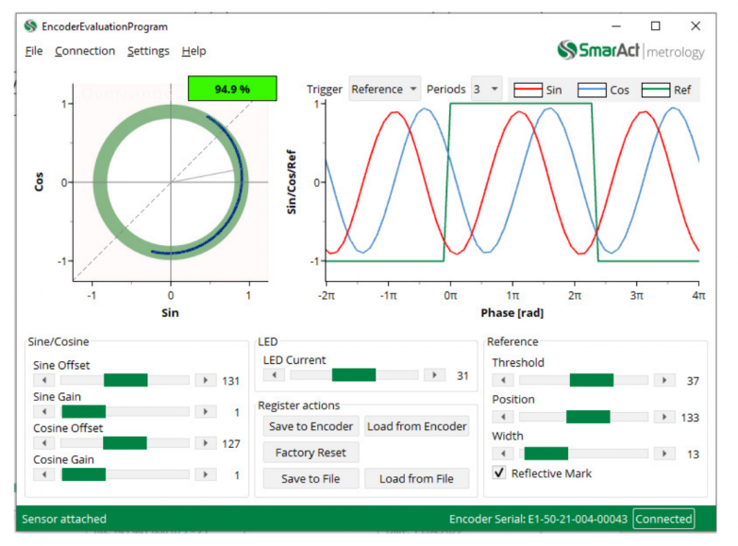Click Factory Reset button
Viewport: 738px width, 546px height.
[x=310, y=453]
